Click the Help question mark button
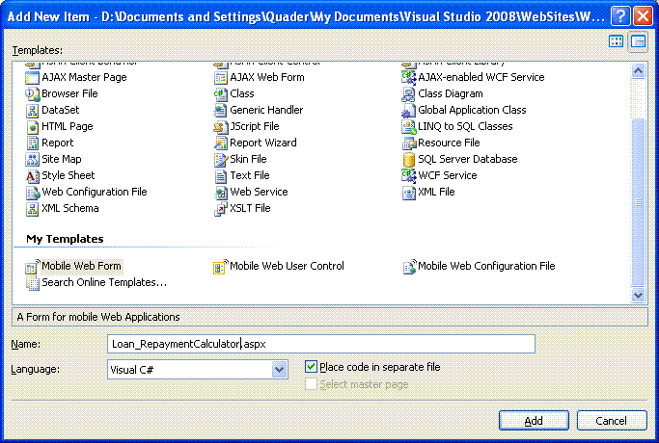The height and width of the screenshot is (443, 659). (x=619, y=16)
